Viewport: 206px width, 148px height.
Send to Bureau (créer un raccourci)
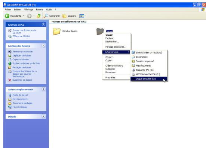149,52
